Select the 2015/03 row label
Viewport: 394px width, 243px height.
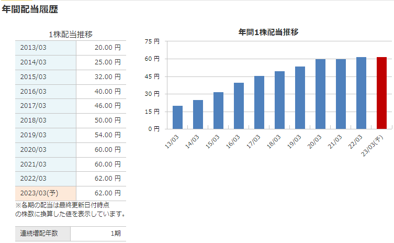(33, 77)
